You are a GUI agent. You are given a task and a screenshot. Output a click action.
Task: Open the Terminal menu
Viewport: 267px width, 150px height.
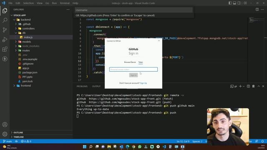65,3
